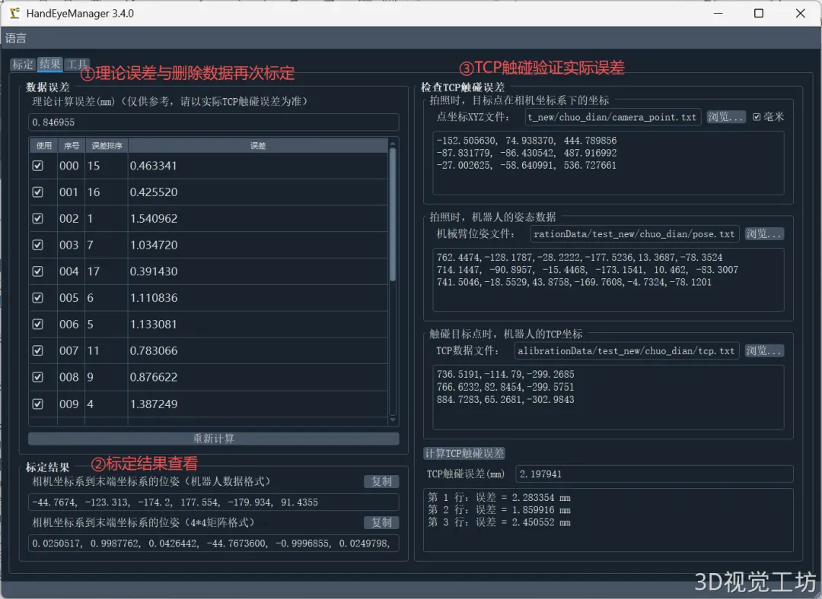The image size is (822, 599).
Task: Click the robot-format pose result field
Action: (213, 502)
